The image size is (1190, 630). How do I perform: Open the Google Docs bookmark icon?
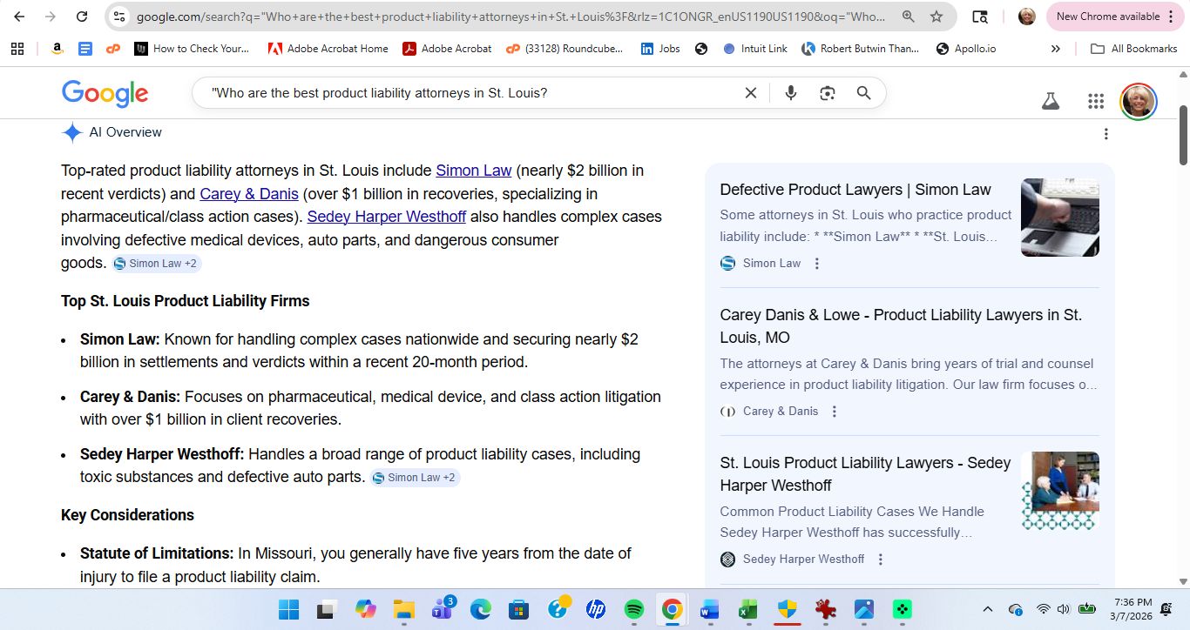click(x=85, y=49)
